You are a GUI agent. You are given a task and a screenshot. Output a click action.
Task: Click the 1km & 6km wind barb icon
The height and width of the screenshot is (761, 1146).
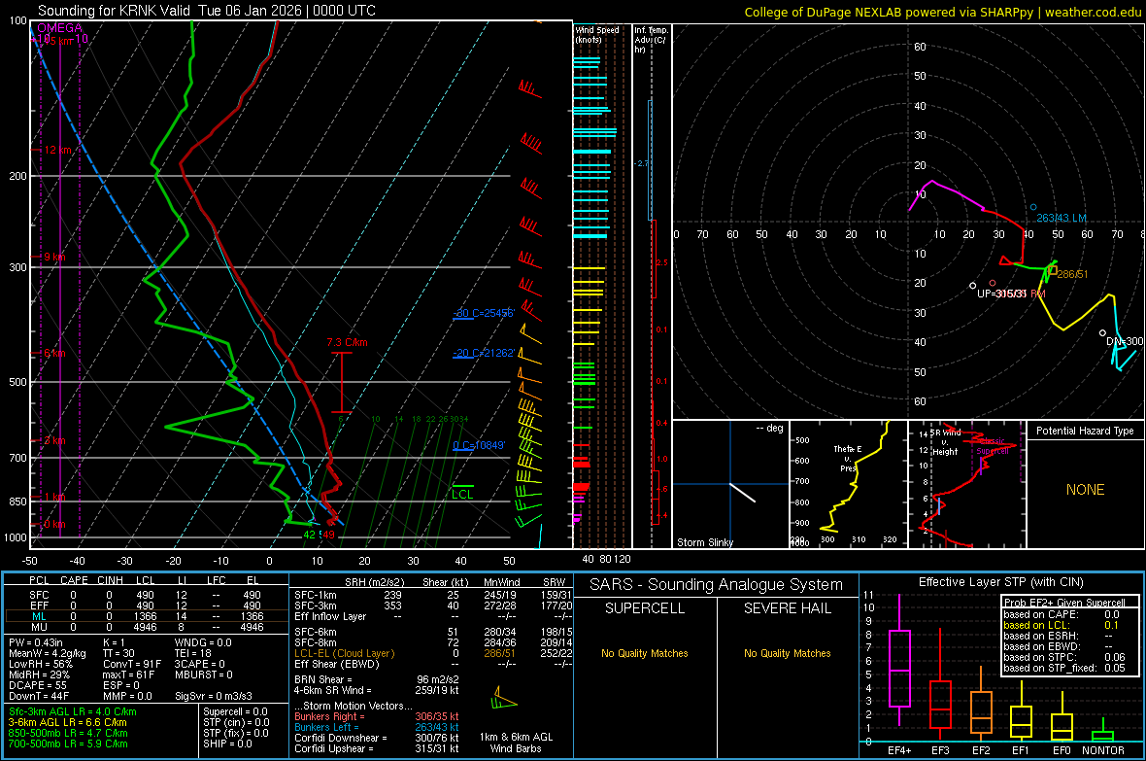(x=504, y=698)
